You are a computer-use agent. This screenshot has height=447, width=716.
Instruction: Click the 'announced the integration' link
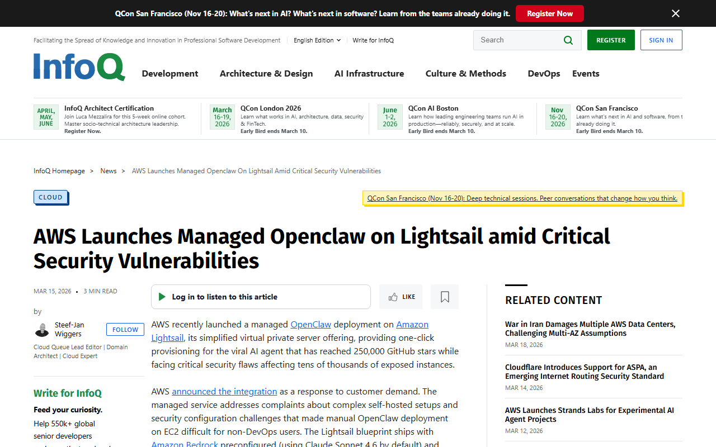pos(224,391)
